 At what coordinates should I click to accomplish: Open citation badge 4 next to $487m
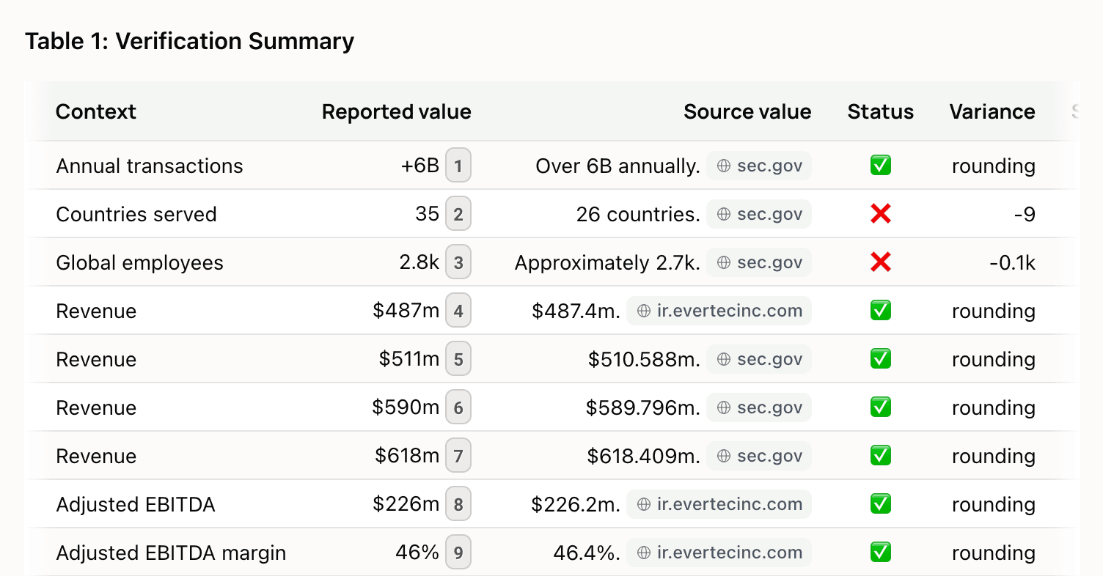(458, 311)
